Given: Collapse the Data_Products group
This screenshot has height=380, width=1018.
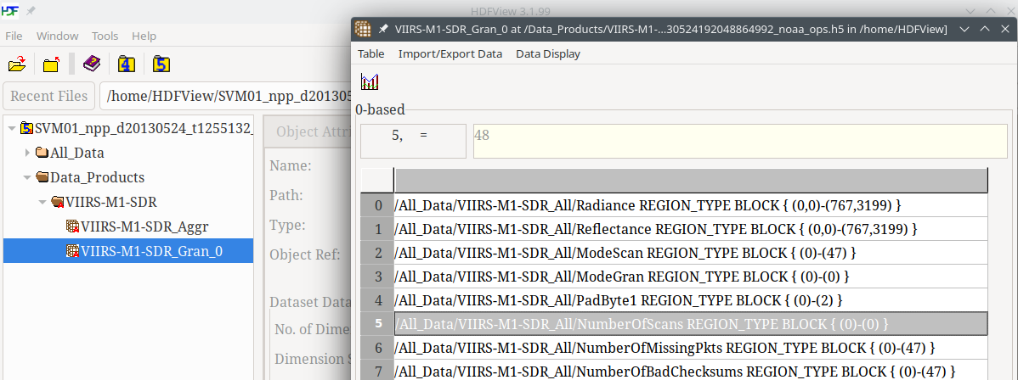Looking at the screenshot, I should pyautogui.click(x=27, y=178).
